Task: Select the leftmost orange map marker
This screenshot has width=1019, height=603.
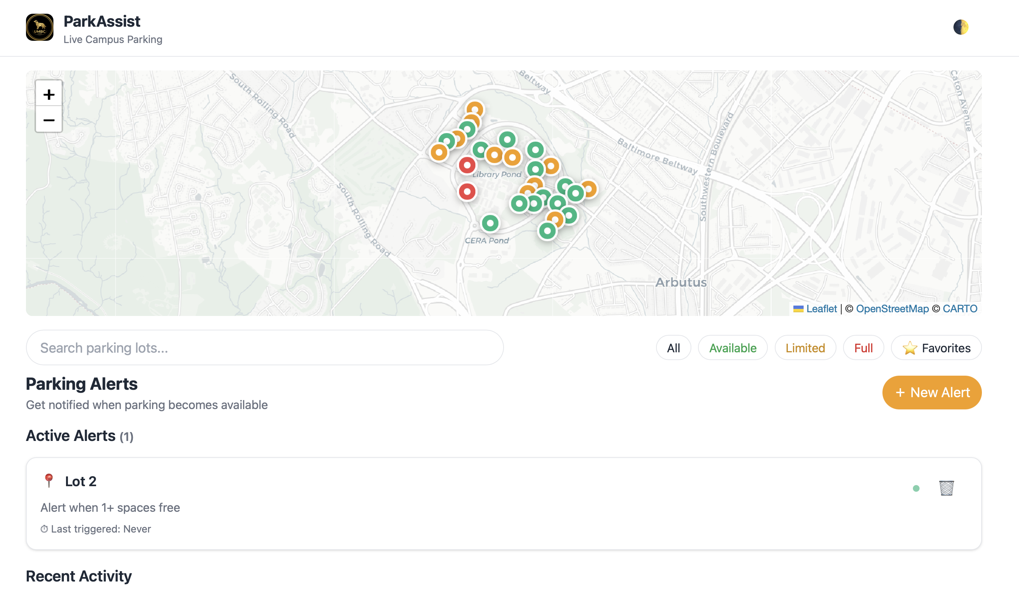Action: tap(439, 152)
